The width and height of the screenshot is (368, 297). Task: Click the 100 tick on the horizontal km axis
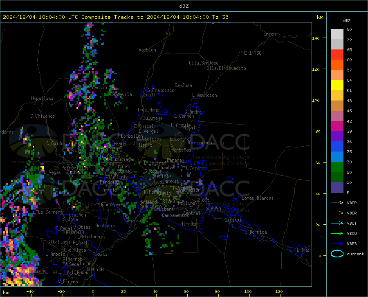248,291
